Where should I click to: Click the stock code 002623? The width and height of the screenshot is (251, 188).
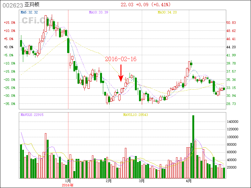click(13, 5)
